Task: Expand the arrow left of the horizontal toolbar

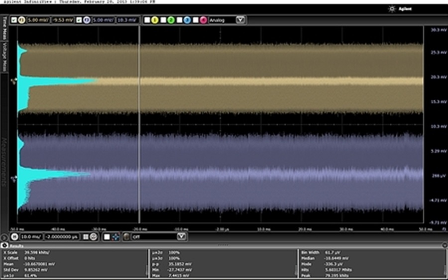Action: tap(3, 237)
